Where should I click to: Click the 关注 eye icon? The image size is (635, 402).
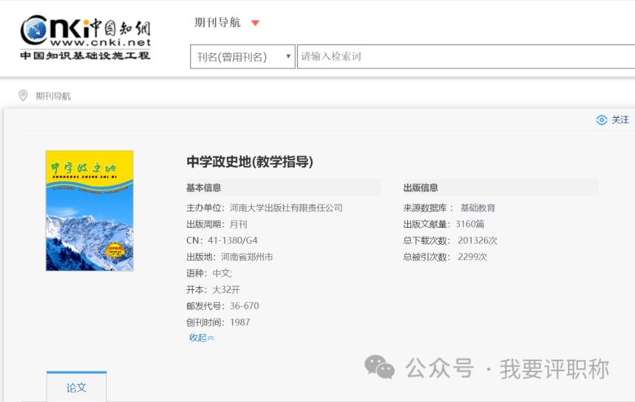point(602,120)
